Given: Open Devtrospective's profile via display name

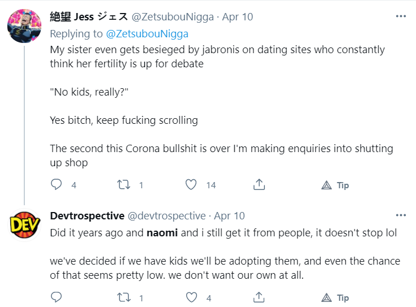Looking at the screenshot, I should [87, 216].
